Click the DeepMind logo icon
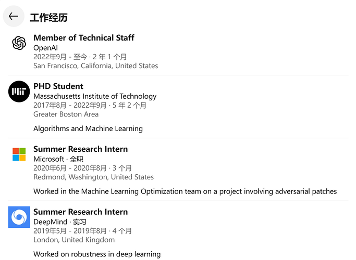 [19, 217]
